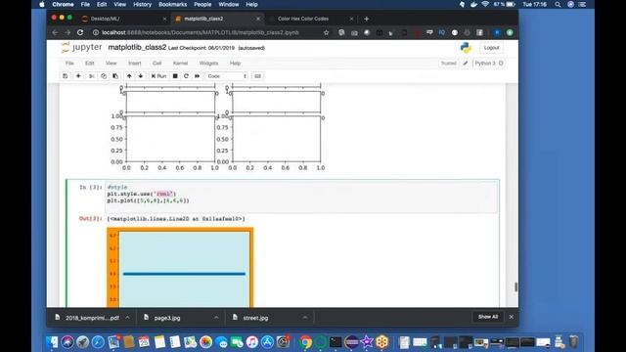This screenshot has width=626, height=352.
Task: Open Jupyter Widgets menu
Action: pos(208,63)
